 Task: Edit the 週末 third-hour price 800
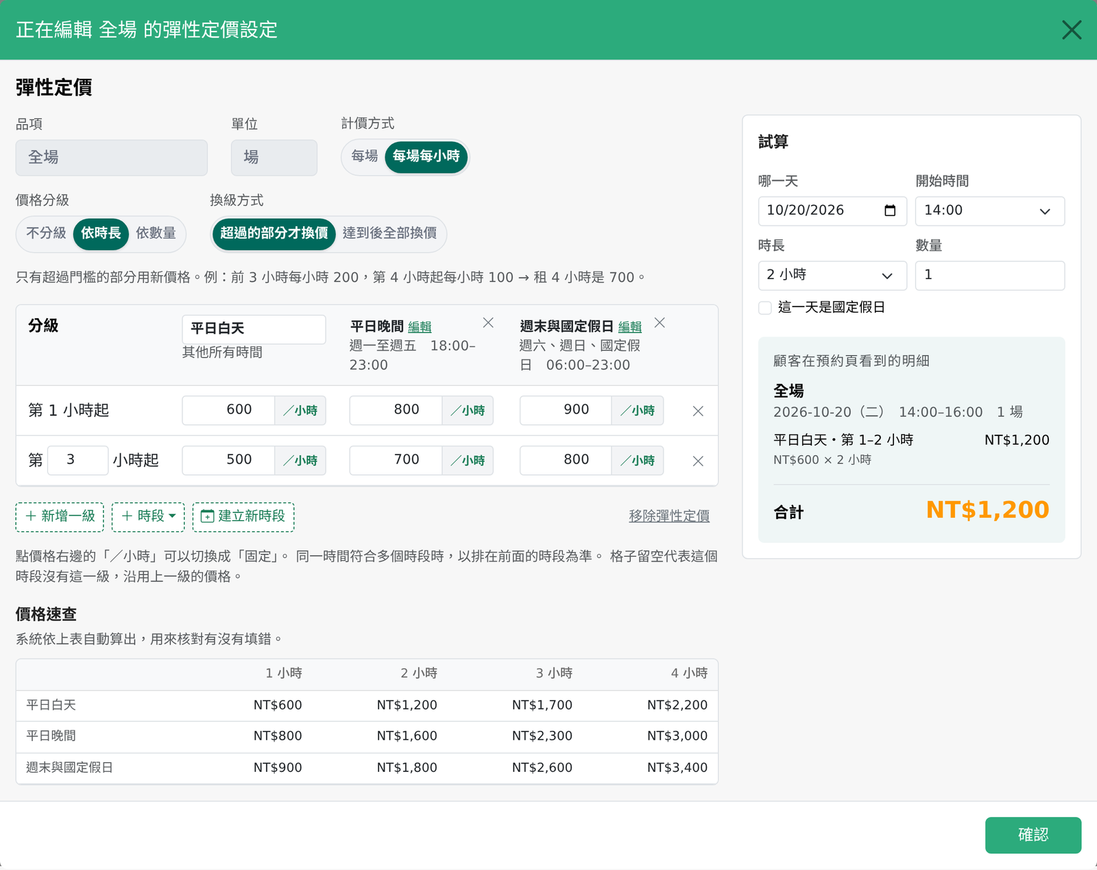[x=566, y=461]
